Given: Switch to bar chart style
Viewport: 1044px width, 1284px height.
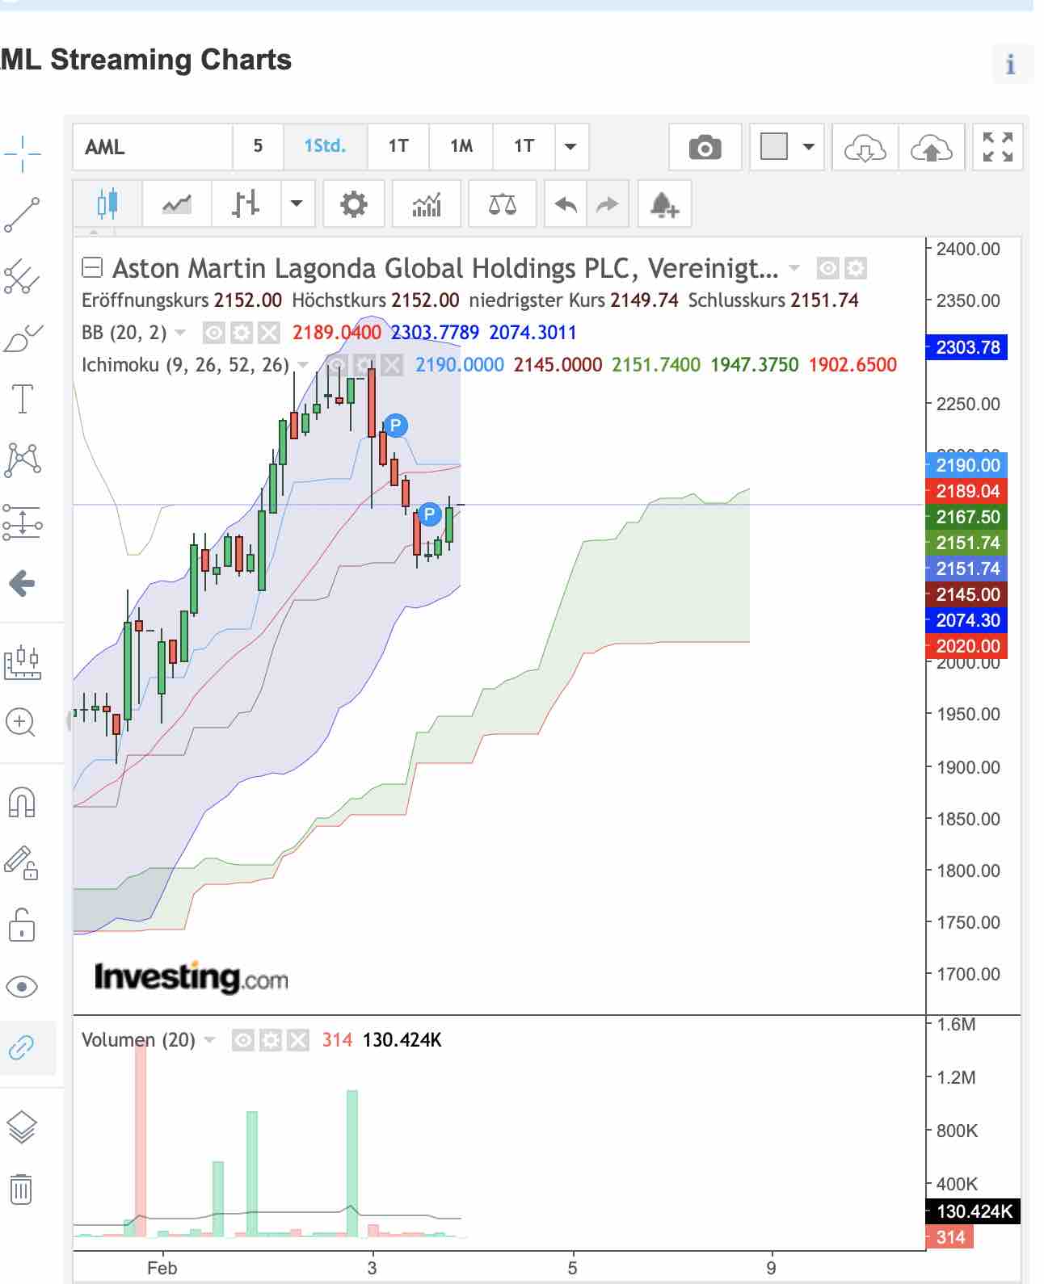Looking at the screenshot, I should (246, 204).
